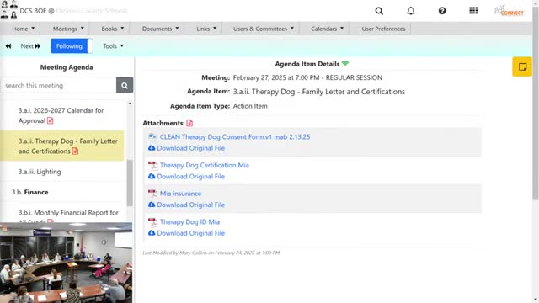Open CLEAN Therapy Dog Consent Form link
This screenshot has width=539, height=303.
pos(235,136)
